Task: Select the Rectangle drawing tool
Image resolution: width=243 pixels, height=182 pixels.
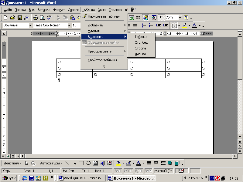Action: pyautogui.click(x=81, y=163)
